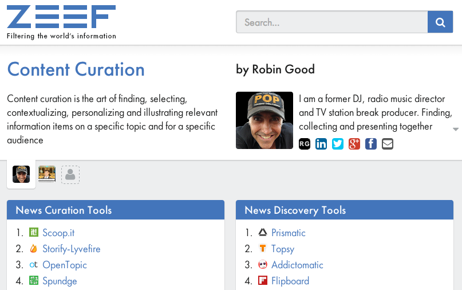Image resolution: width=462 pixels, height=290 pixels.
Task: Click the empty curator placeholder avatar
Action: tap(70, 175)
